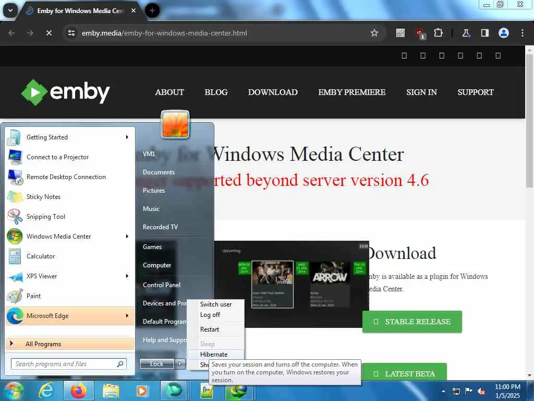Expand Windows Media Center jump list arrow

127,237
